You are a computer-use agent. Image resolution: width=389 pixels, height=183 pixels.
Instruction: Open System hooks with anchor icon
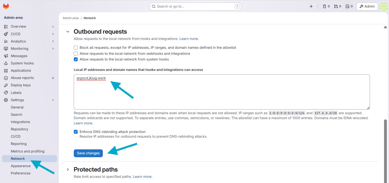[x=22, y=63]
